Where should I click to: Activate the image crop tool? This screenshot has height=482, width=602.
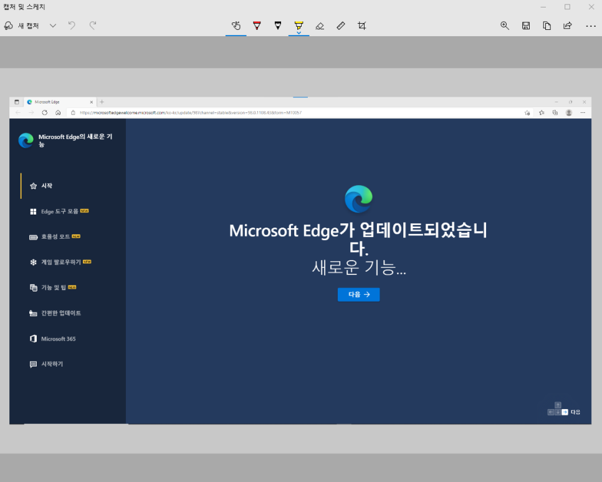point(361,26)
